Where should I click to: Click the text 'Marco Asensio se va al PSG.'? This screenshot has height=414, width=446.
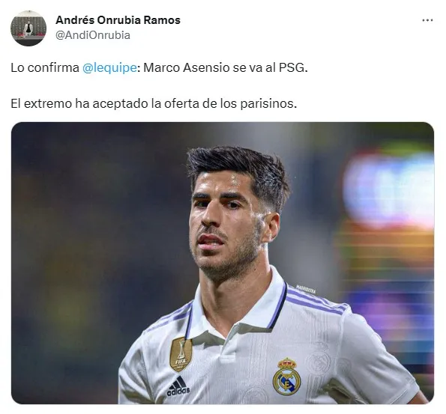(x=226, y=68)
